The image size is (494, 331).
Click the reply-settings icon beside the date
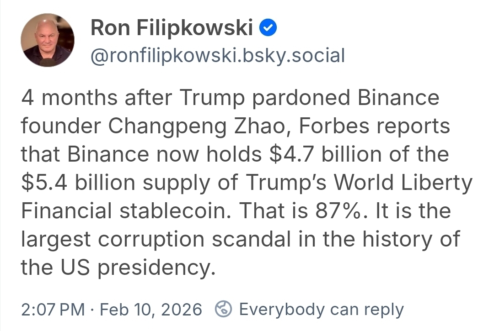223,310
